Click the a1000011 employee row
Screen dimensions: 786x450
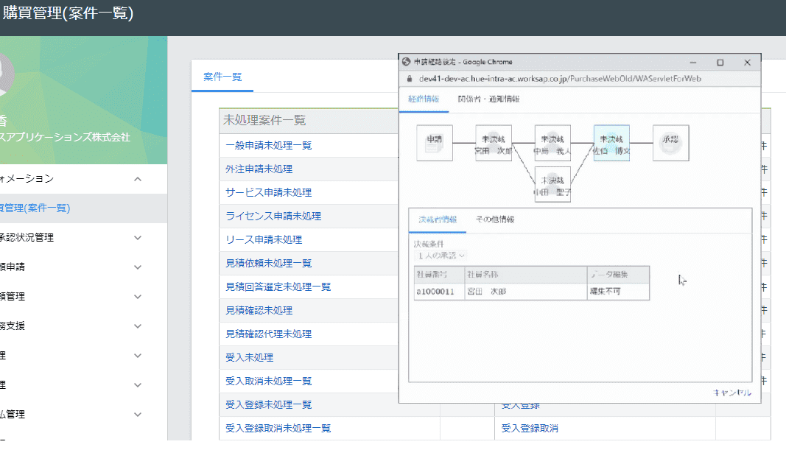click(x=530, y=292)
